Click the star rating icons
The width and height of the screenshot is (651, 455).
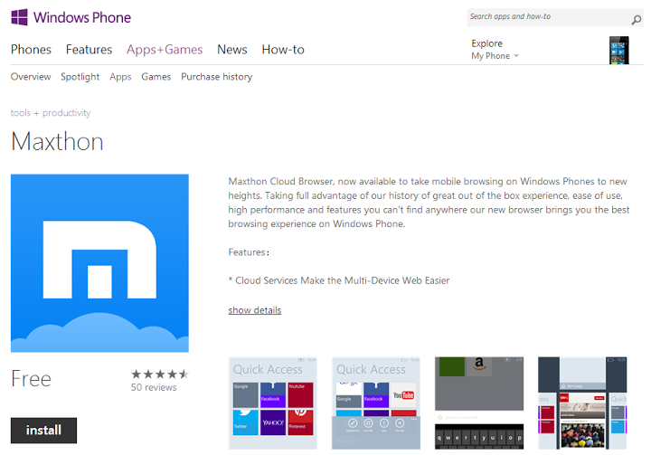[x=160, y=374]
